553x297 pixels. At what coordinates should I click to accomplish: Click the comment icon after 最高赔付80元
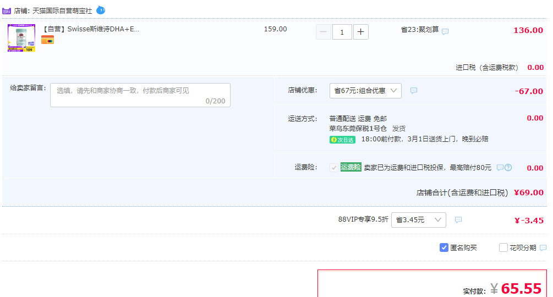[x=500, y=168]
